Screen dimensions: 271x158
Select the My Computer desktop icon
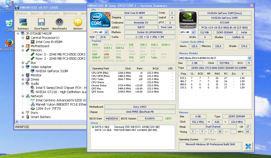pyautogui.click(x=9, y=4)
